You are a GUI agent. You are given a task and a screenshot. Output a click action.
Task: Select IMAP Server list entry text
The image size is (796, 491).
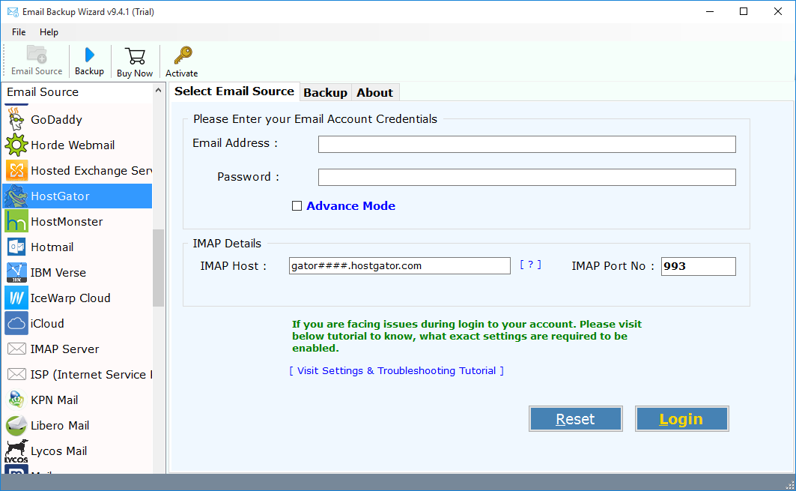[x=64, y=349]
